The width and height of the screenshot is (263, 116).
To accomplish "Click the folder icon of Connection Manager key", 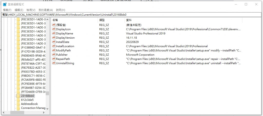I will (x=18, y=108).
